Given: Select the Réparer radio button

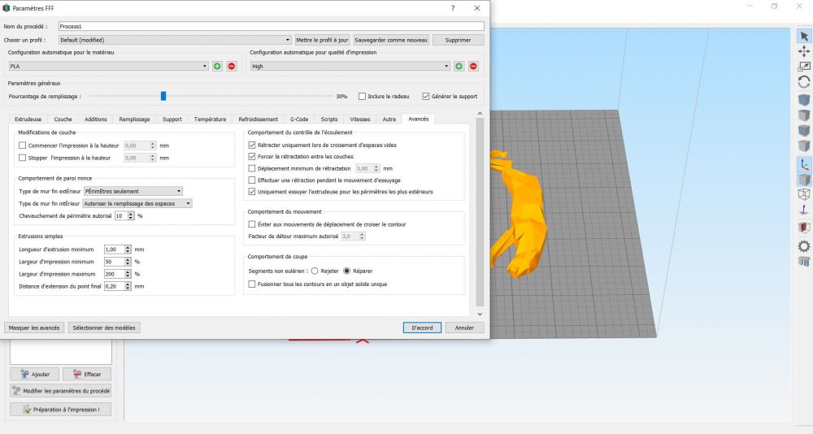Looking at the screenshot, I should click(347, 271).
